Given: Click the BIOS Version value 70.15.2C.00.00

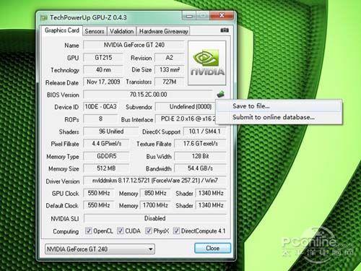Looking at the screenshot, I should 148,95.
